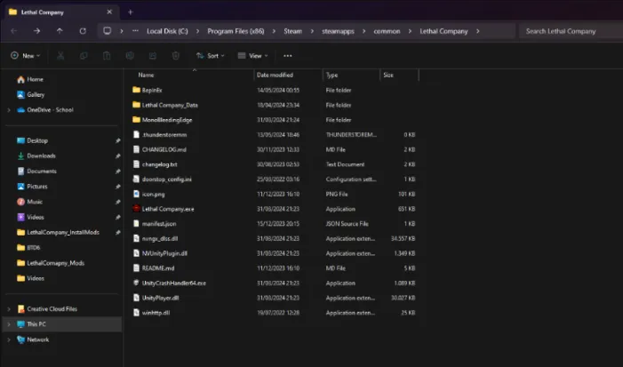Open Pictures in quick access

[x=32, y=187]
